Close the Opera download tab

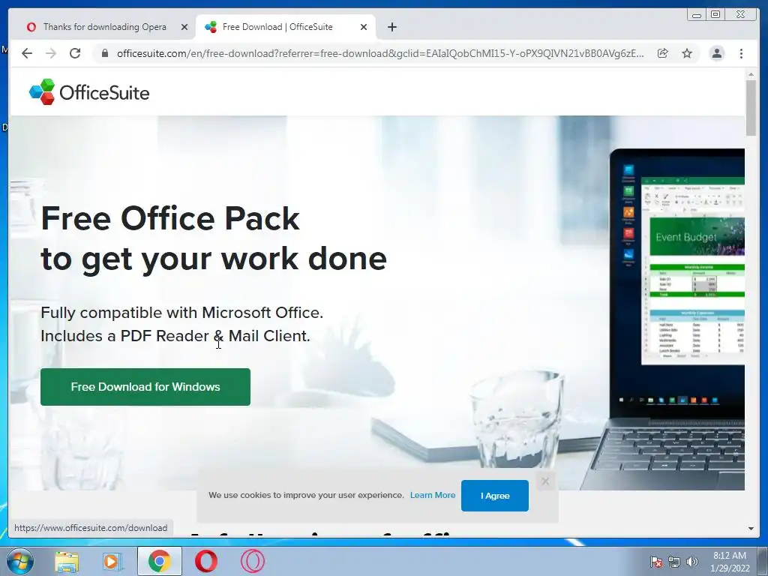pyautogui.click(x=184, y=27)
